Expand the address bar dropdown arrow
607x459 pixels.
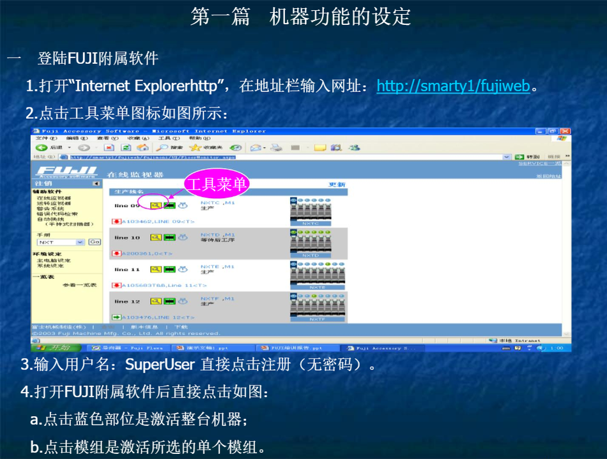[507, 157]
